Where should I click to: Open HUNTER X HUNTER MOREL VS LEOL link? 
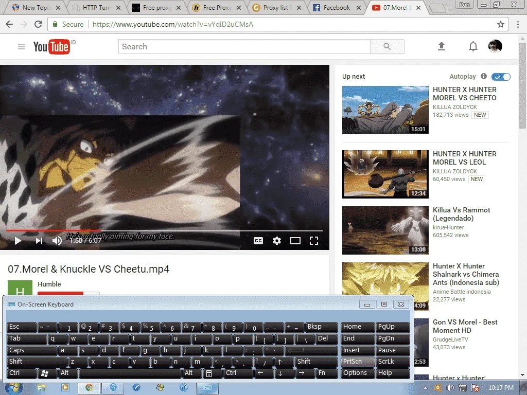(465, 158)
